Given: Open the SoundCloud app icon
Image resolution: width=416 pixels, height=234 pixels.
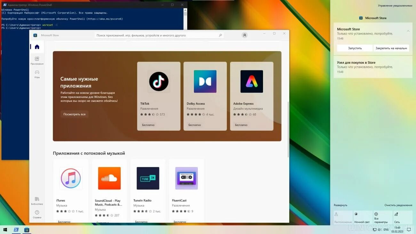Looking at the screenshot, I should (109, 178).
